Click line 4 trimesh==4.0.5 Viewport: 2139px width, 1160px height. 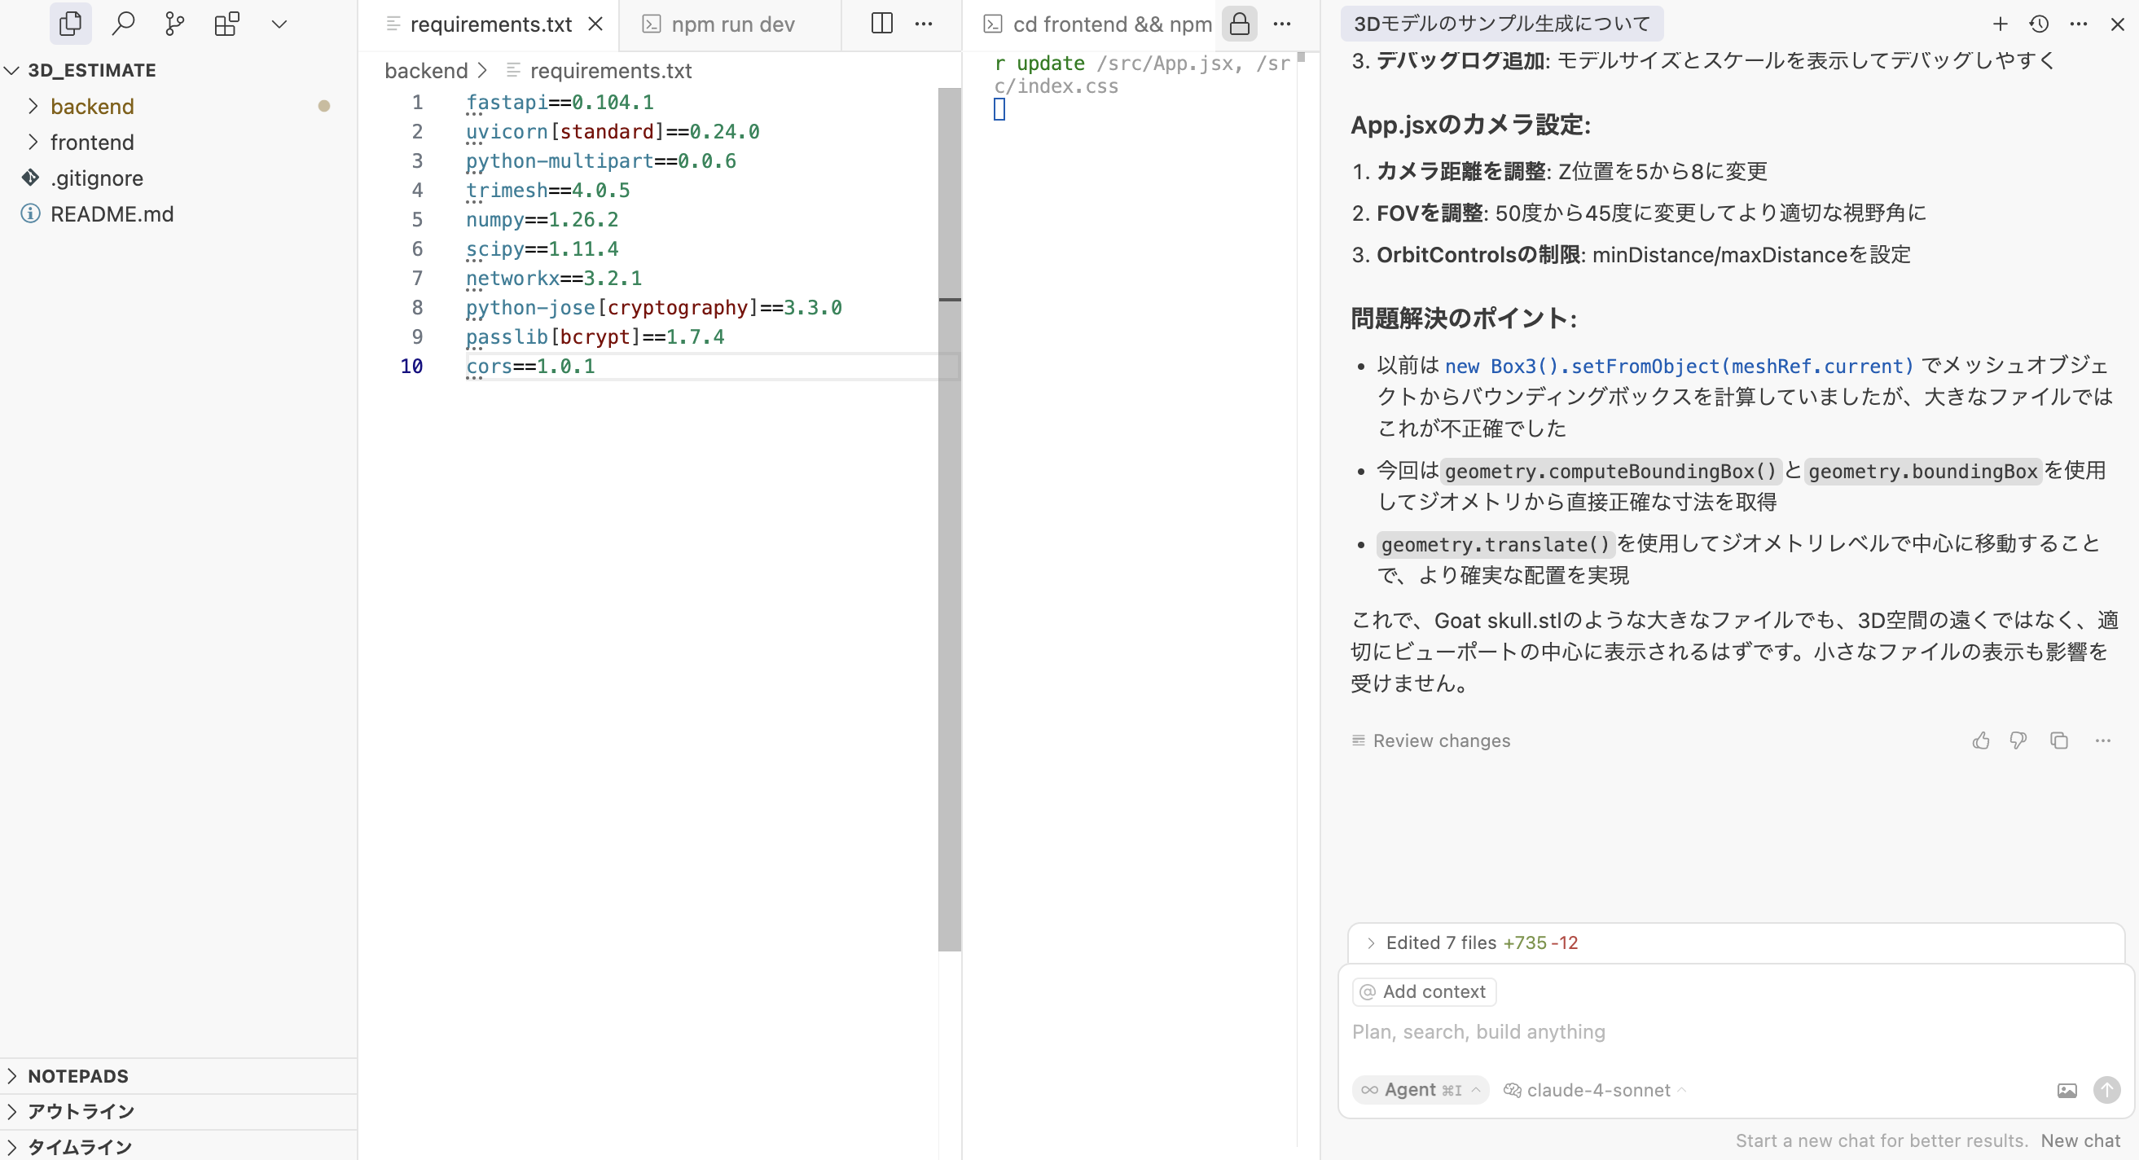(x=548, y=190)
